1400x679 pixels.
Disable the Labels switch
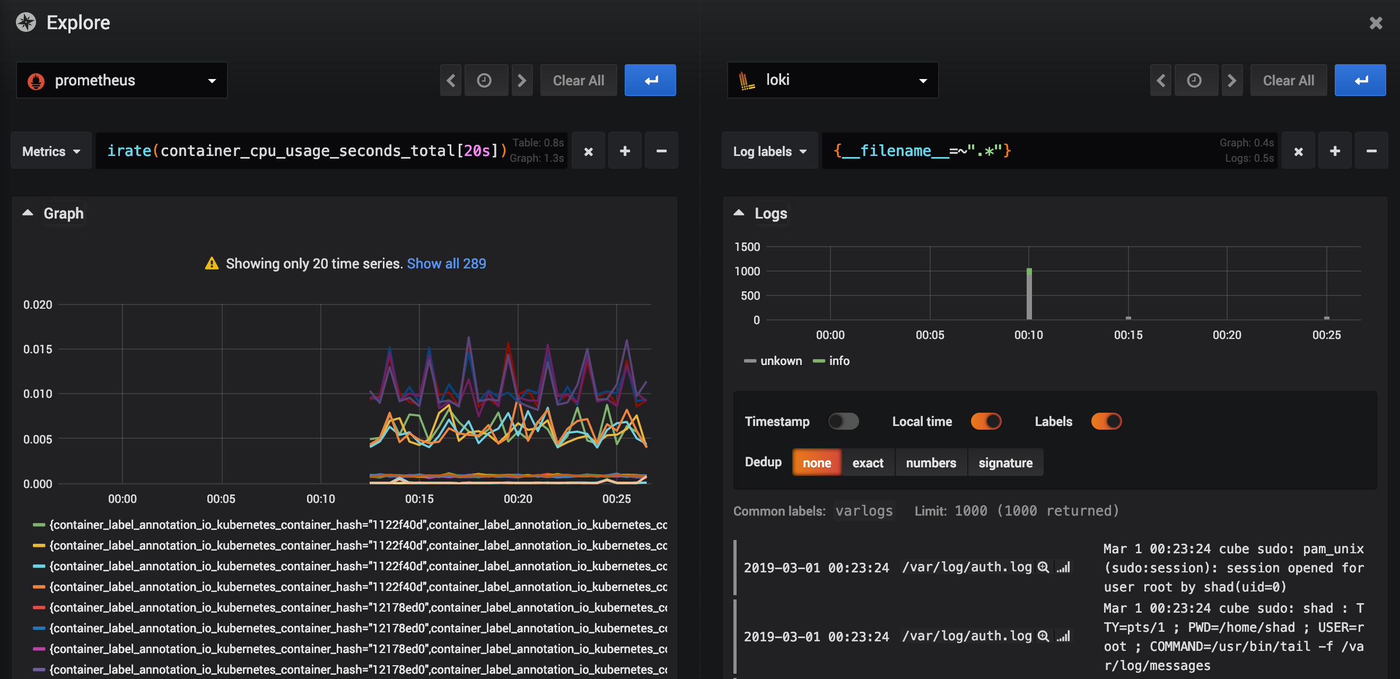1106,421
